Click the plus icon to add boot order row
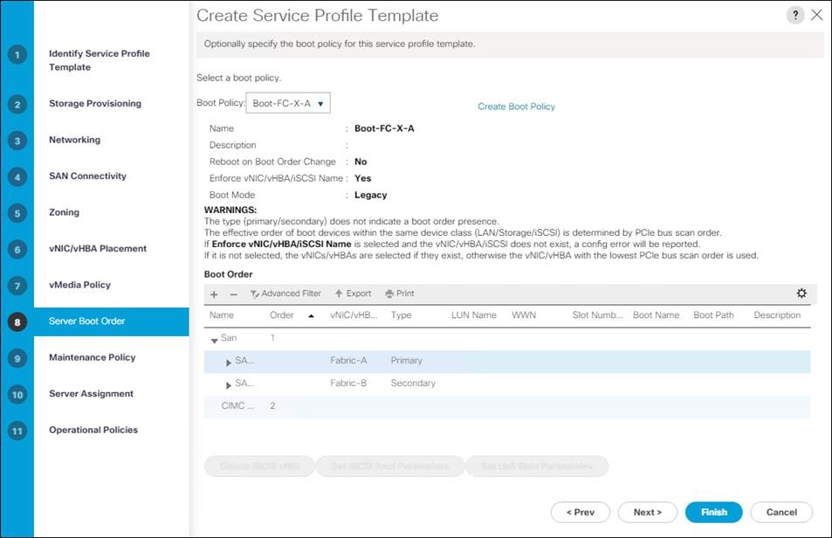This screenshot has height=538, width=832. [215, 294]
